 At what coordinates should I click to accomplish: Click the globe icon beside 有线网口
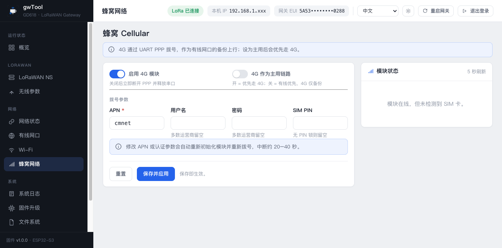click(x=11, y=136)
